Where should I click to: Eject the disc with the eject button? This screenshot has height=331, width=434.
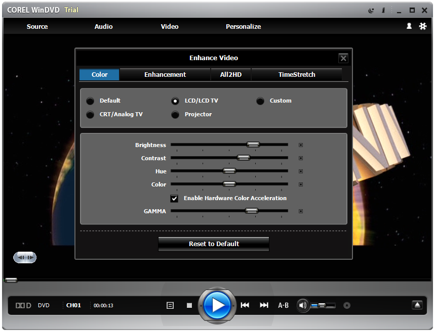coord(417,305)
